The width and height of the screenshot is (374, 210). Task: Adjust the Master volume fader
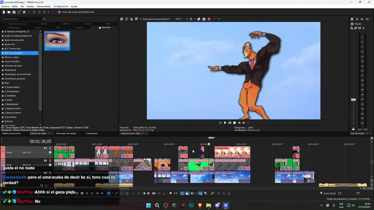click(354, 100)
